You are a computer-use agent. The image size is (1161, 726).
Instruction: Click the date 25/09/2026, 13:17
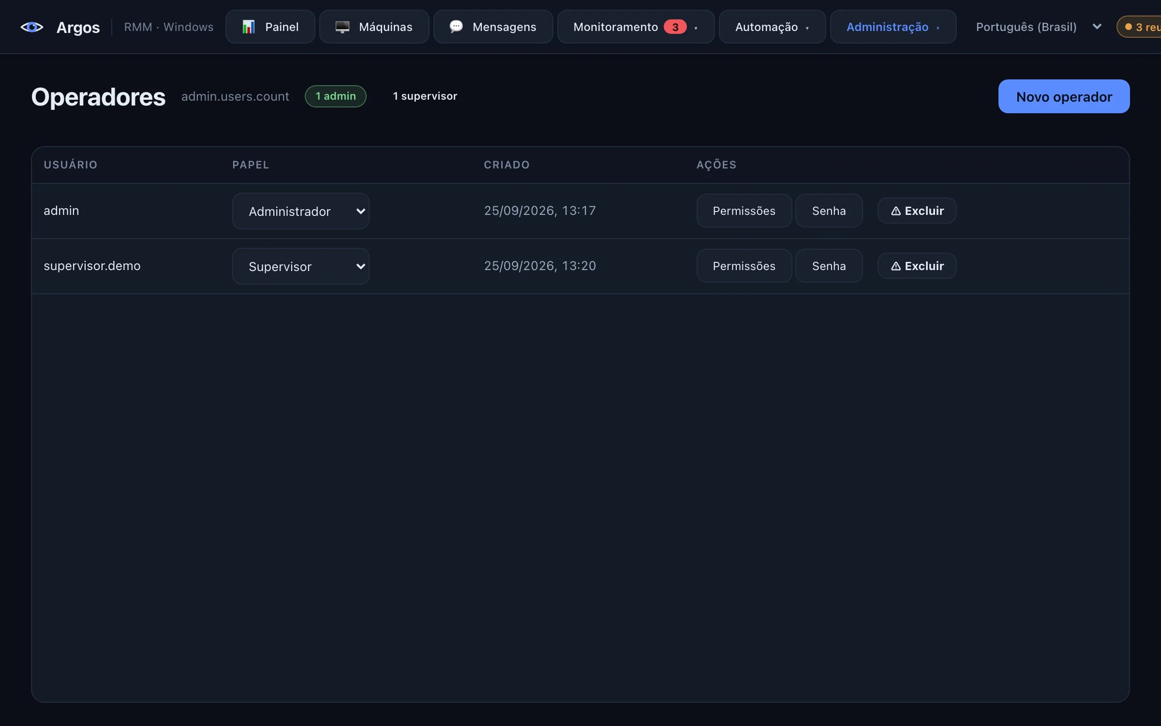click(540, 211)
